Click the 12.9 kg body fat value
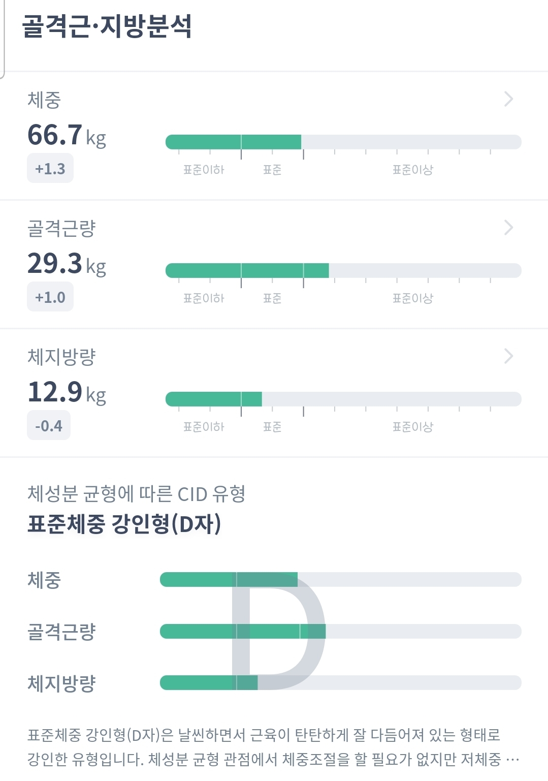The height and width of the screenshot is (781, 548). coord(67,392)
